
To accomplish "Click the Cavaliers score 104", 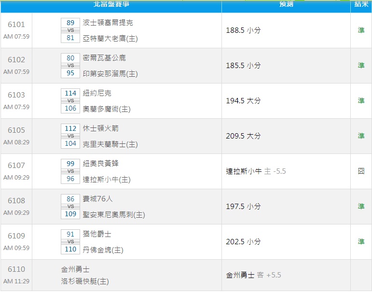I will (70, 143).
